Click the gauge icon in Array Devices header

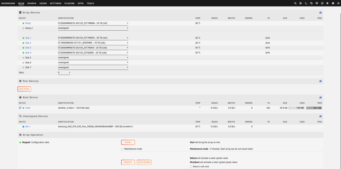coord(320,13)
